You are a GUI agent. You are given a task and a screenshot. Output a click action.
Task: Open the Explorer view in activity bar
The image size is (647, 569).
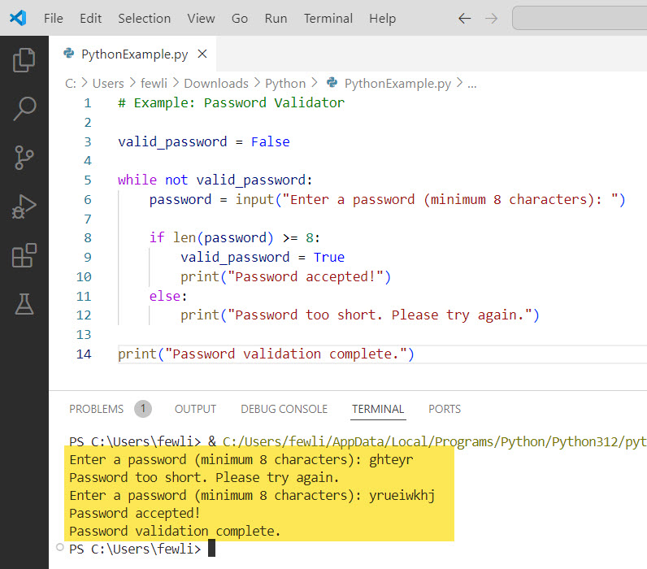24,59
